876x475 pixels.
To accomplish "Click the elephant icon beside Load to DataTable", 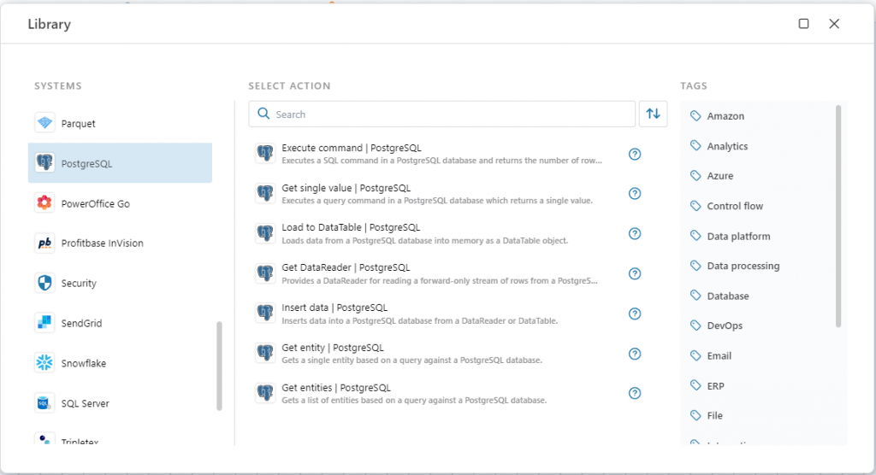I will click(x=265, y=233).
